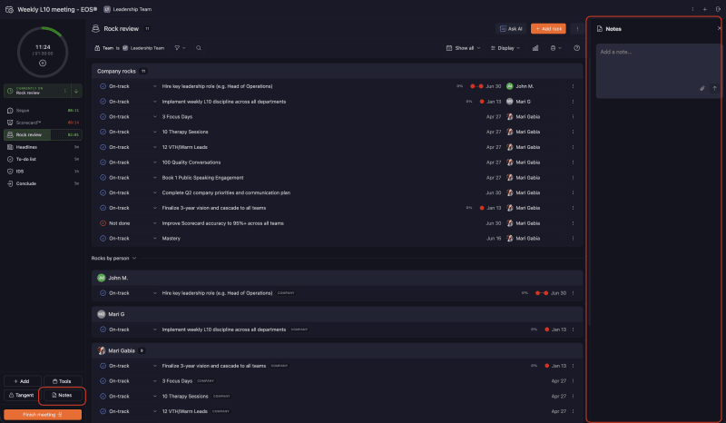Toggle status circle for 3 Focus Days company rock
Screen dimensions: 726x423
point(103,117)
